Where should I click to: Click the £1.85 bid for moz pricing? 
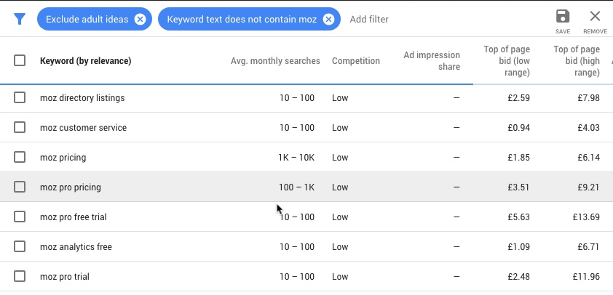519,157
